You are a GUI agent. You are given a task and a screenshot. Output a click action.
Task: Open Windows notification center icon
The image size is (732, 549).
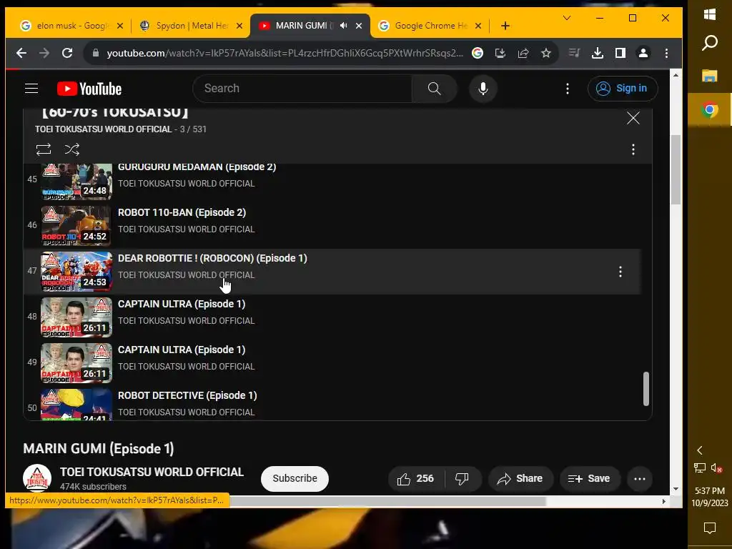710,528
